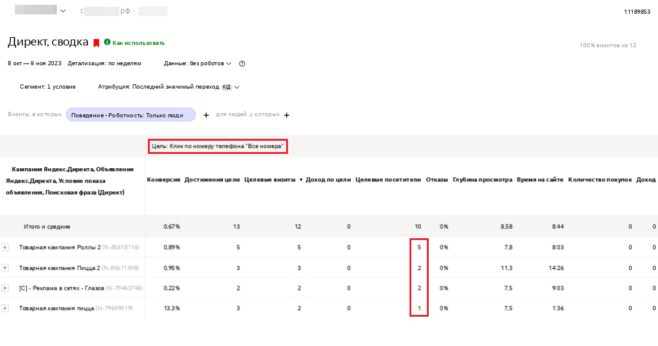The image size is (658, 346).
Task: Add visit condition with plus after filter chip
Action: tap(206, 115)
